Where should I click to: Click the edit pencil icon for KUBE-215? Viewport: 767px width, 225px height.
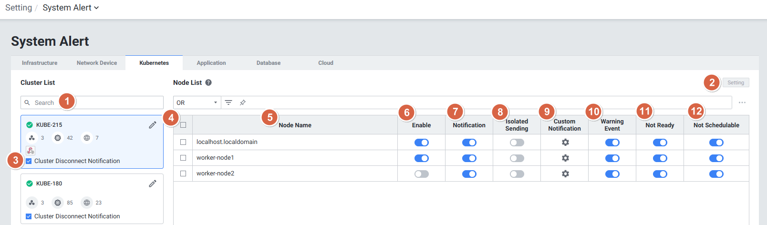pyautogui.click(x=153, y=125)
